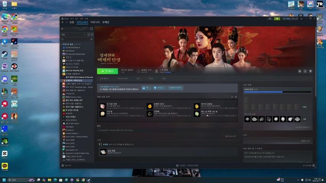Click 나중에 다시하기 (ask later) button

175,88
